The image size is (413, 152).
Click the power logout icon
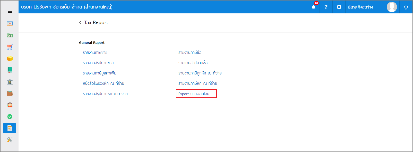tap(406, 7)
